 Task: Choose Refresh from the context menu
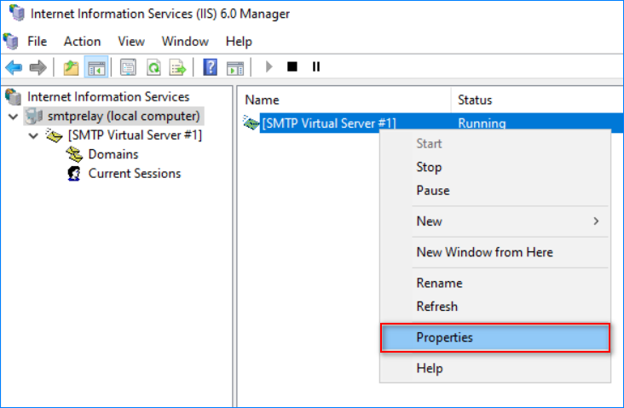(x=495, y=307)
